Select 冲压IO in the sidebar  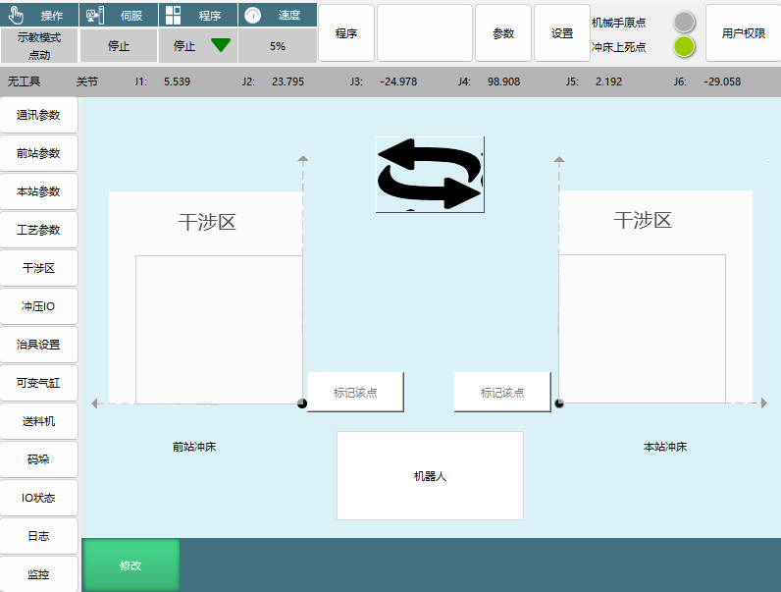pyautogui.click(x=39, y=306)
